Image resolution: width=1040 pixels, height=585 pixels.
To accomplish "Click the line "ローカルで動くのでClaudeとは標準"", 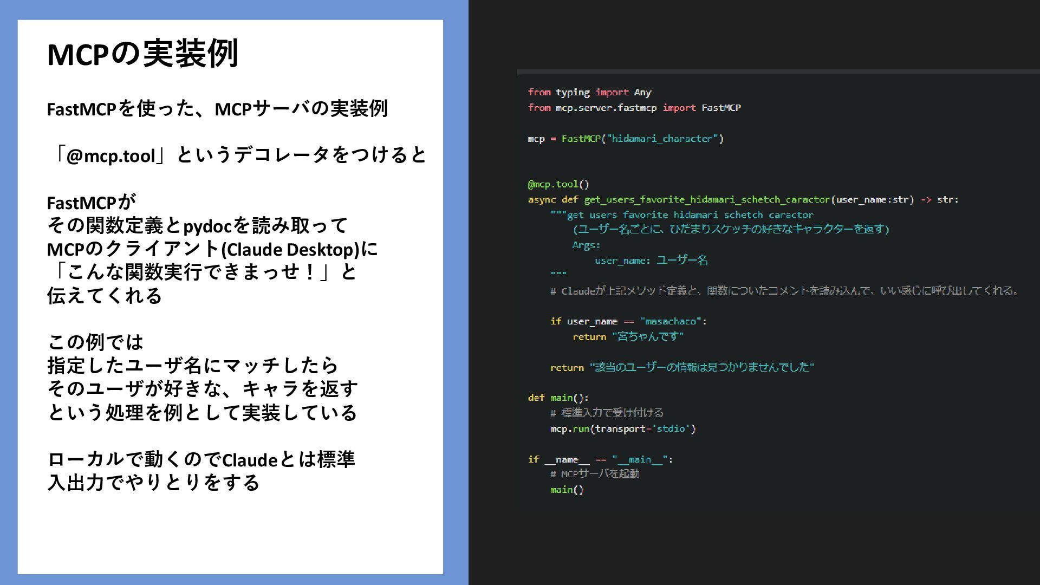I will (201, 459).
